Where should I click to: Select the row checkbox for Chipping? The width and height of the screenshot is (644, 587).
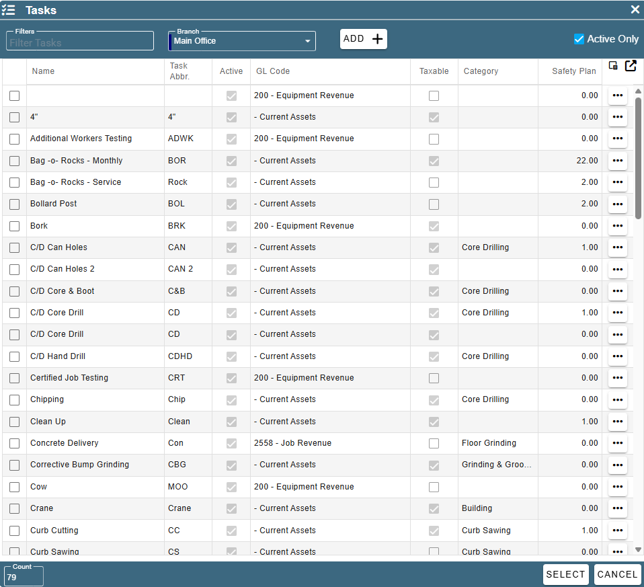pos(14,399)
